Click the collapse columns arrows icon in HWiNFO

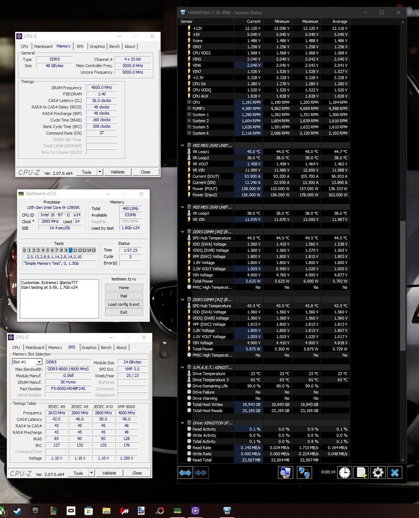(x=201, y=473)
